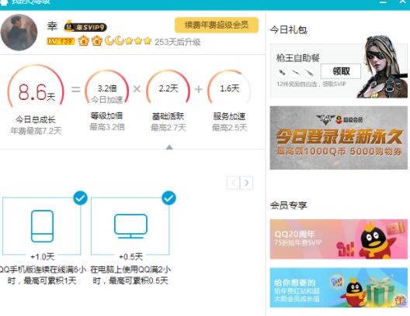Collapse growth details with the triangle arrow

tap(169, 147)
